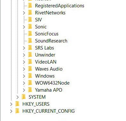The image size is (126, 121).
Task: Click the HKEY_USERS folder icon
Action: (17, 104)
